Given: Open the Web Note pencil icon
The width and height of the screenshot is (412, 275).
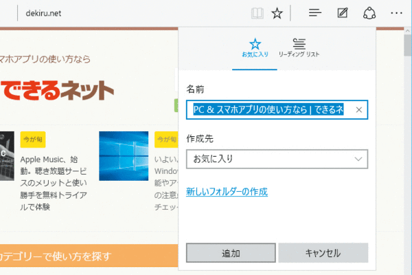Looking at the screenshot, I should pos(343,12).
